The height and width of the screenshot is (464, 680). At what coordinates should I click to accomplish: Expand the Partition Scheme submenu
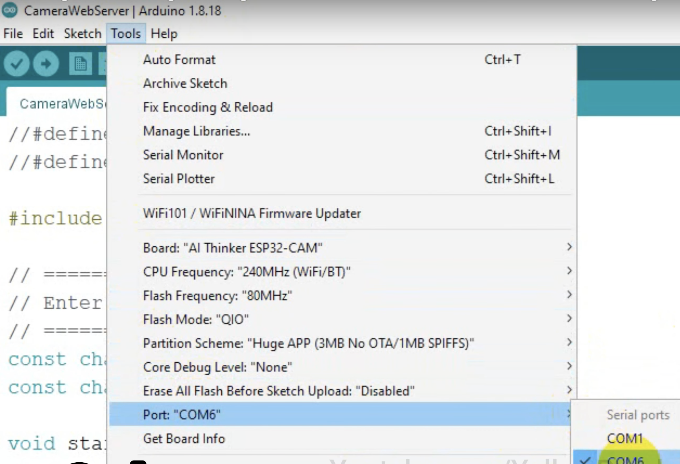point(308,343)
